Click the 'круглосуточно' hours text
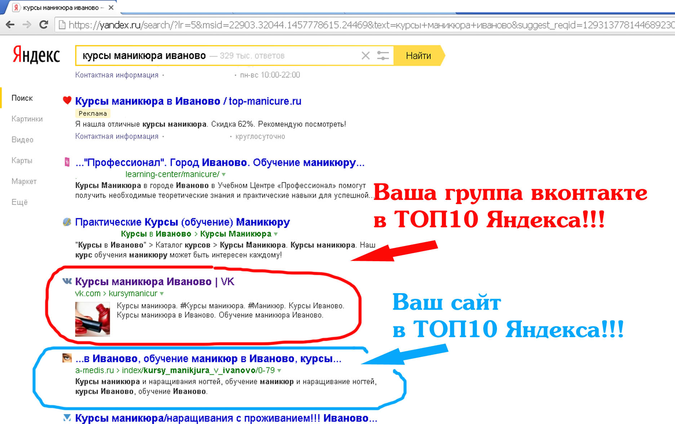Image resolution: width=675 pixels, height=424 pixels. [x=260, y=137]
